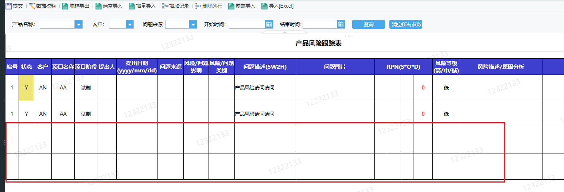Click the 原样导出 export icon
Viewport: 564px width, 192px height.
65,6
